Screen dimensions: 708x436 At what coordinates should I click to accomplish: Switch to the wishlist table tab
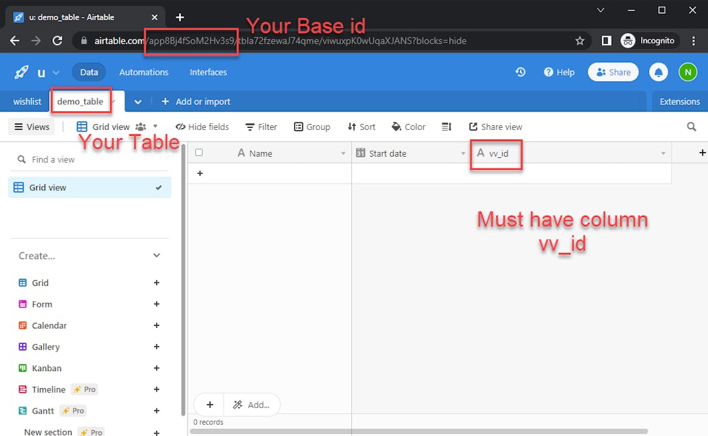[x=27, y=102]
